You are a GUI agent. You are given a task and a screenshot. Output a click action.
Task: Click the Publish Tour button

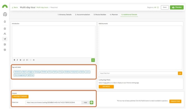175,101
